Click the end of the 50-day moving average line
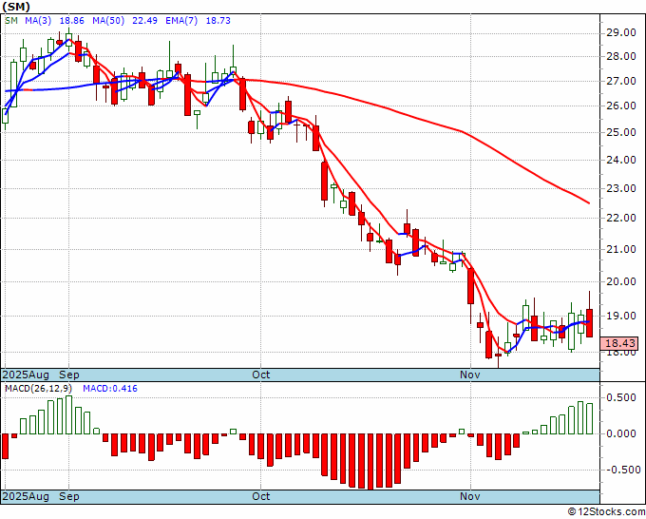 (589, 202)
